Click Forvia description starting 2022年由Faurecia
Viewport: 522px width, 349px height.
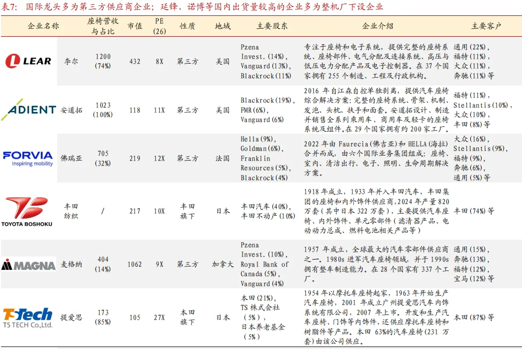[376, 159]
